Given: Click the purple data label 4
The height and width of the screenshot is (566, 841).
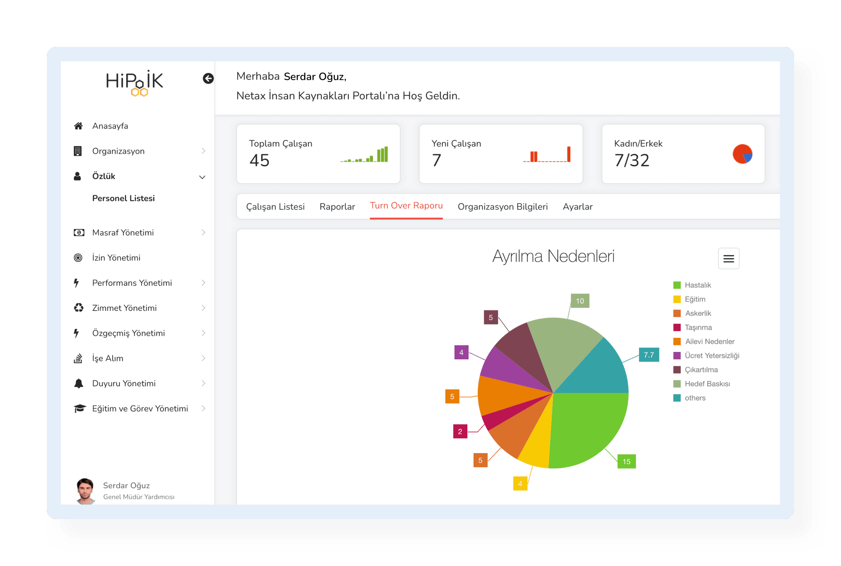Looking at the screenshot, I should 461,352.
